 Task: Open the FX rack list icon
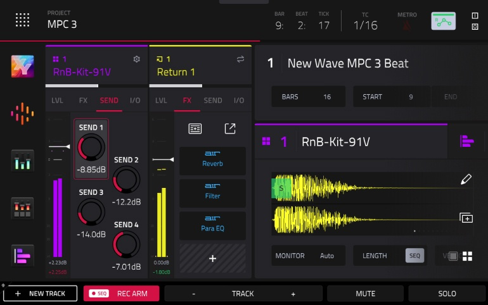(x=195, y=128)
